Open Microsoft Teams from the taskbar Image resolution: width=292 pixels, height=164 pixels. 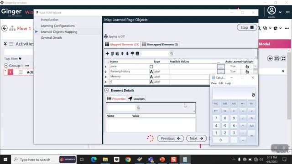click(151, 159)
